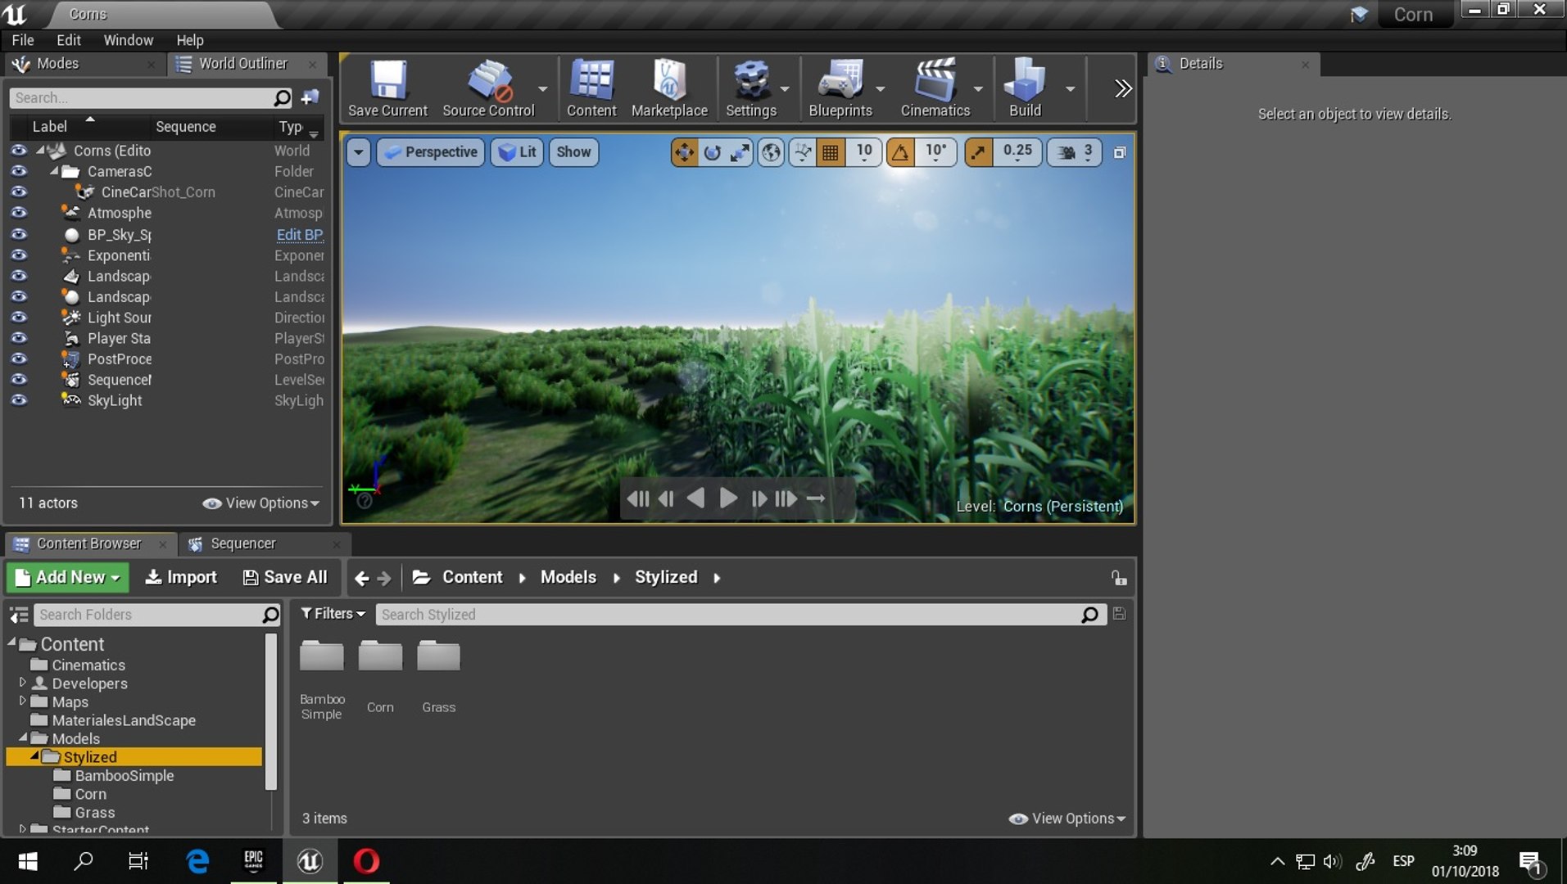
Task: Open viewport options dropdown arrow
Action: pyautogui.click(x=358, y=152)
